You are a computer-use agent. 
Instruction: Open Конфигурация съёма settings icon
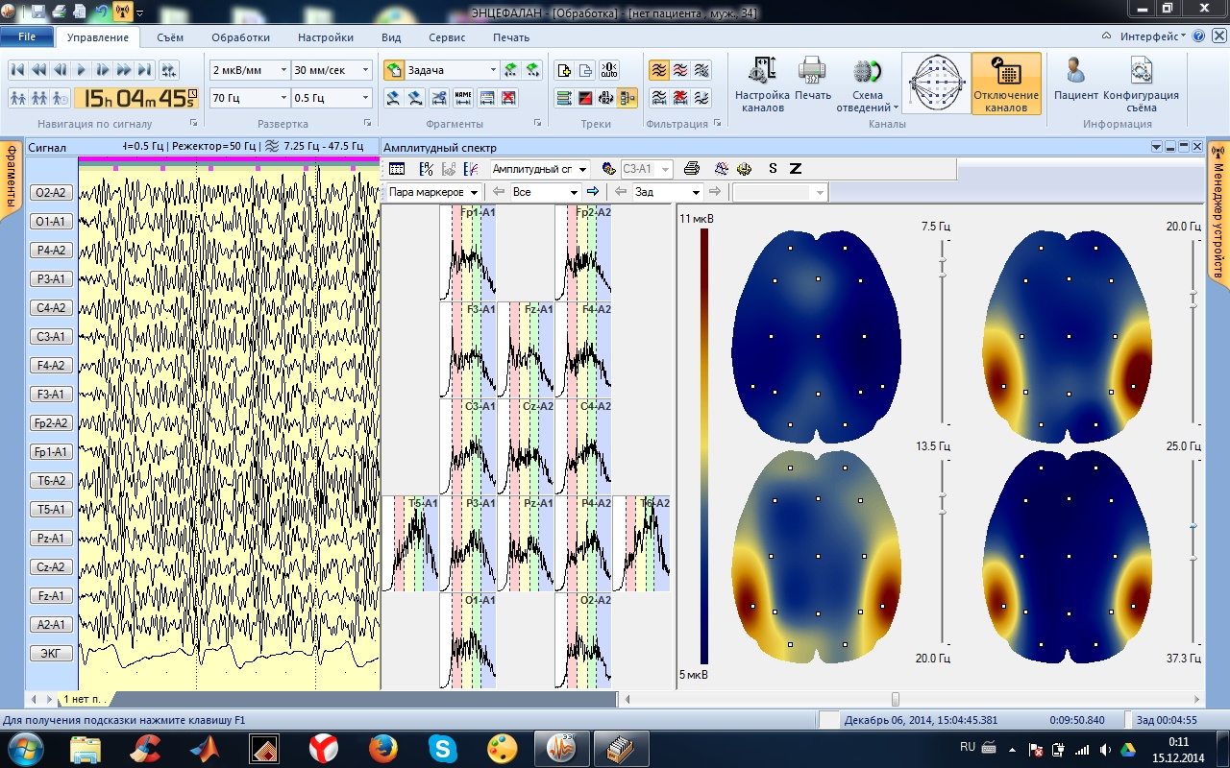1141,84
